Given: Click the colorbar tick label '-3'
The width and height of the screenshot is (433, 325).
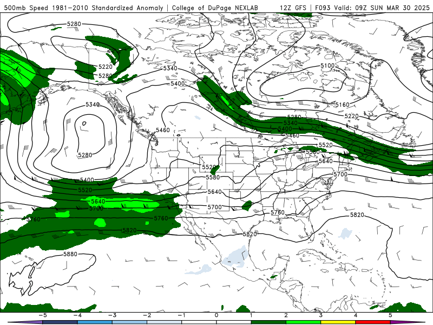Looking at the screenshot, I should tap(112, 315).
